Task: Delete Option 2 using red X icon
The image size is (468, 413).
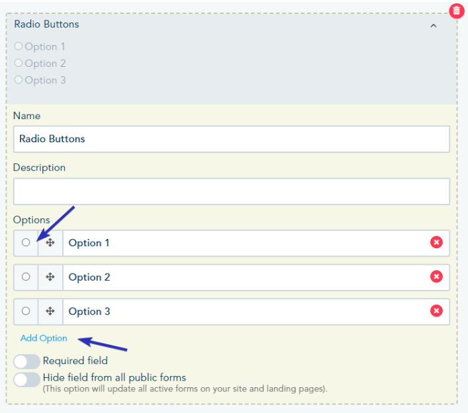Action: tap(436, 277)
